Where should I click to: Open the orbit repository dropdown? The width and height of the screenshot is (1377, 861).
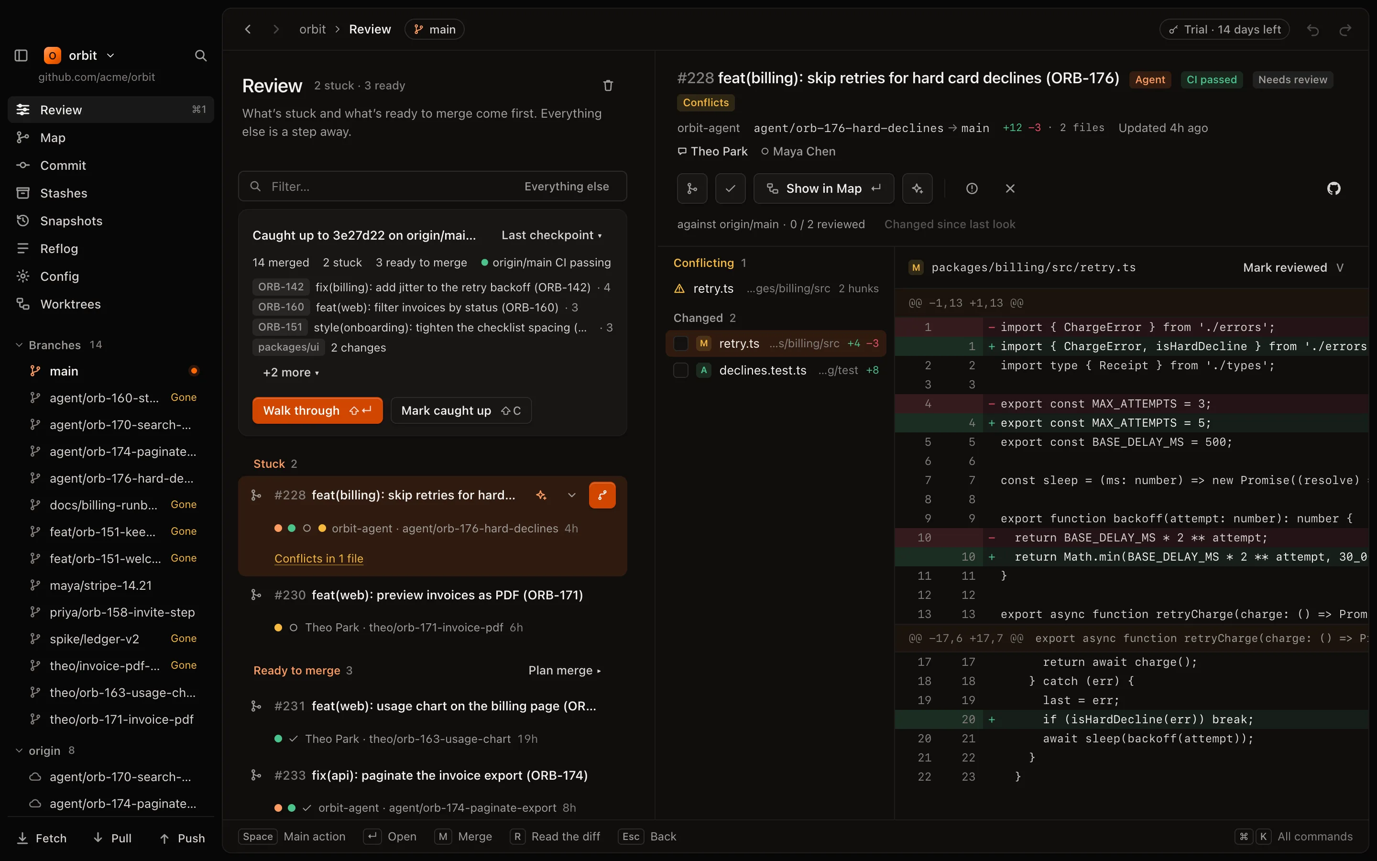[80, 55]
